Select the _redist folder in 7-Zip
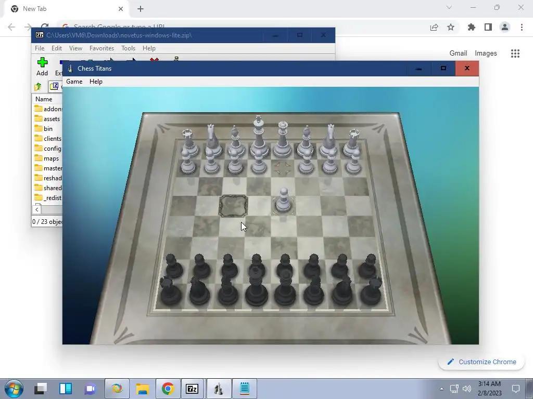Image resolution: width=533 pixels, height=399 pixels. click(48, 198)
